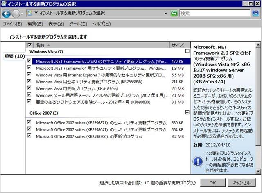This screenshot has width=262, height=193.
Task: Open the ヘルプ(H) menu
Action: (x=102, y=24)
